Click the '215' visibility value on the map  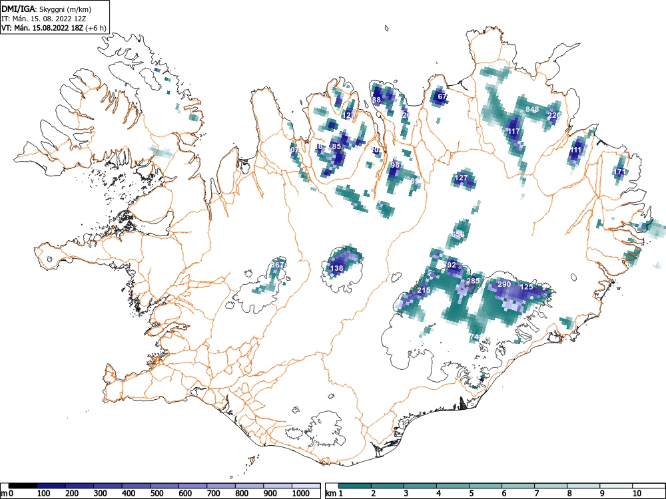424,290
